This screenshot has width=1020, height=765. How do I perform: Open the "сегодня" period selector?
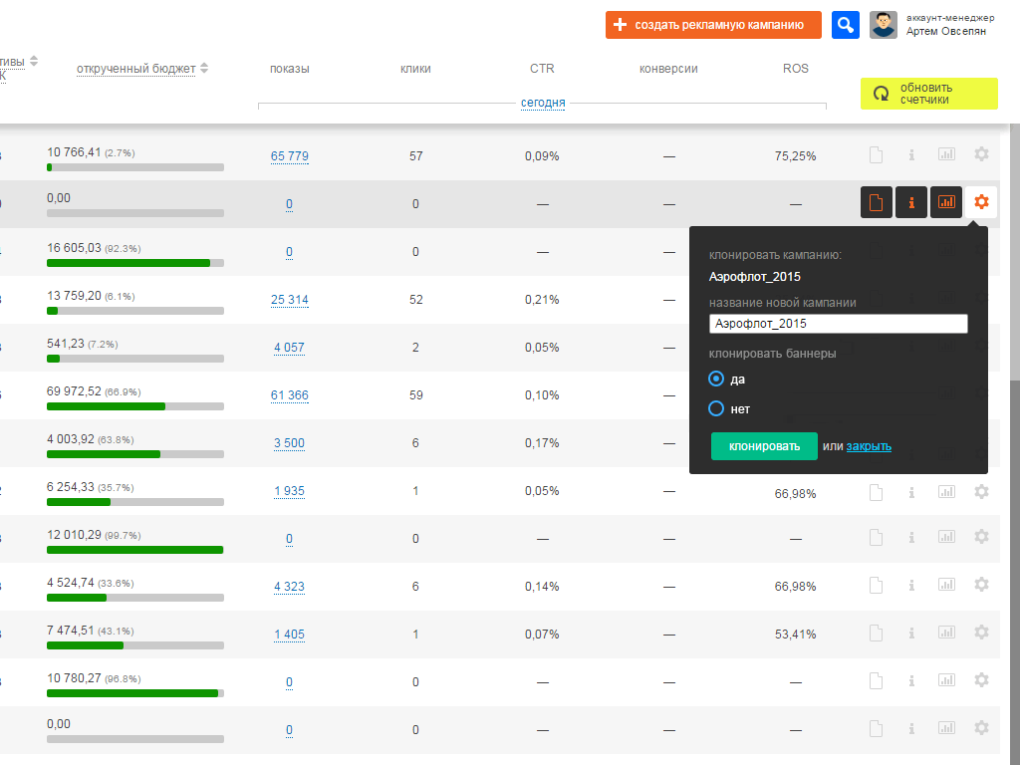(543, 103)
